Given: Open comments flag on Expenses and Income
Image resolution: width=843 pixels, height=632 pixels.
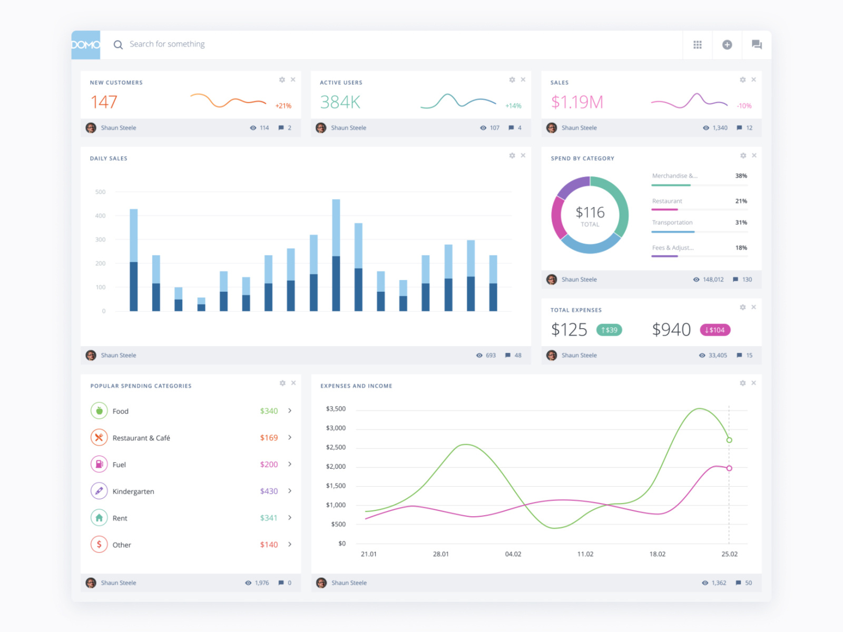Looking at the screenshot, I should (x=739, y=583).
